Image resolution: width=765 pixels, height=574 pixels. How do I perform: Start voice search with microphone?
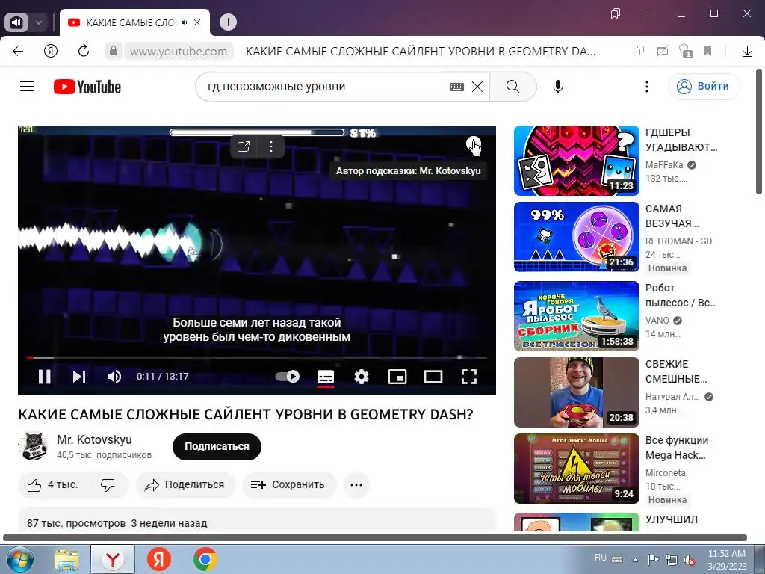(558, 87)
